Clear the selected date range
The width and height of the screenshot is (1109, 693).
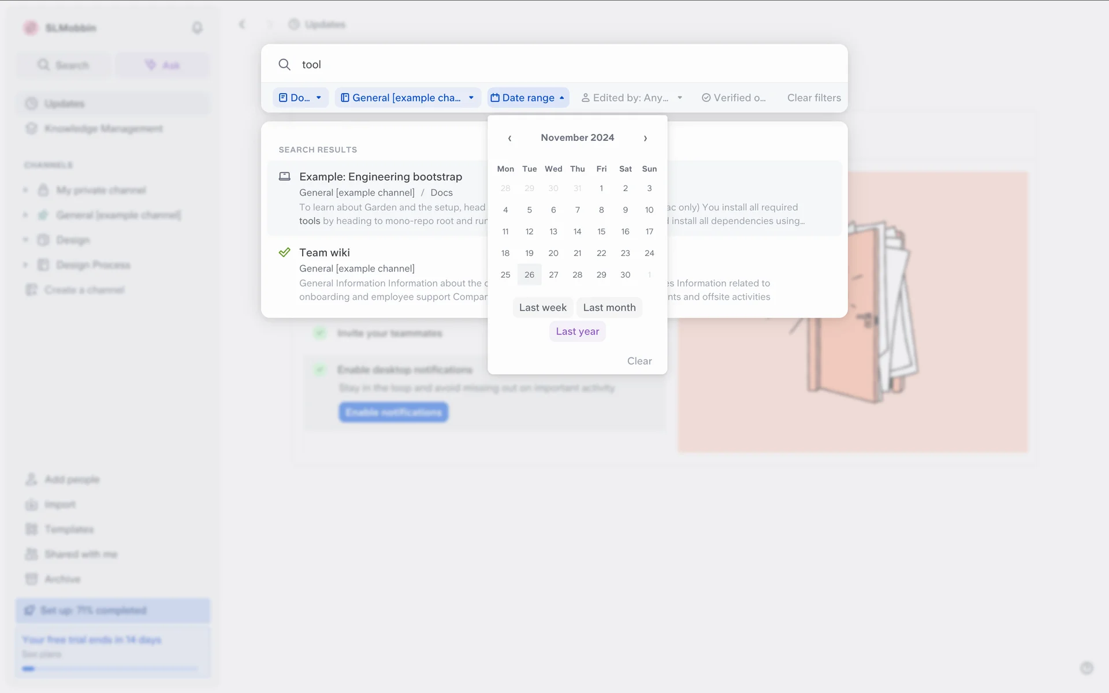[x=639, y=361]
